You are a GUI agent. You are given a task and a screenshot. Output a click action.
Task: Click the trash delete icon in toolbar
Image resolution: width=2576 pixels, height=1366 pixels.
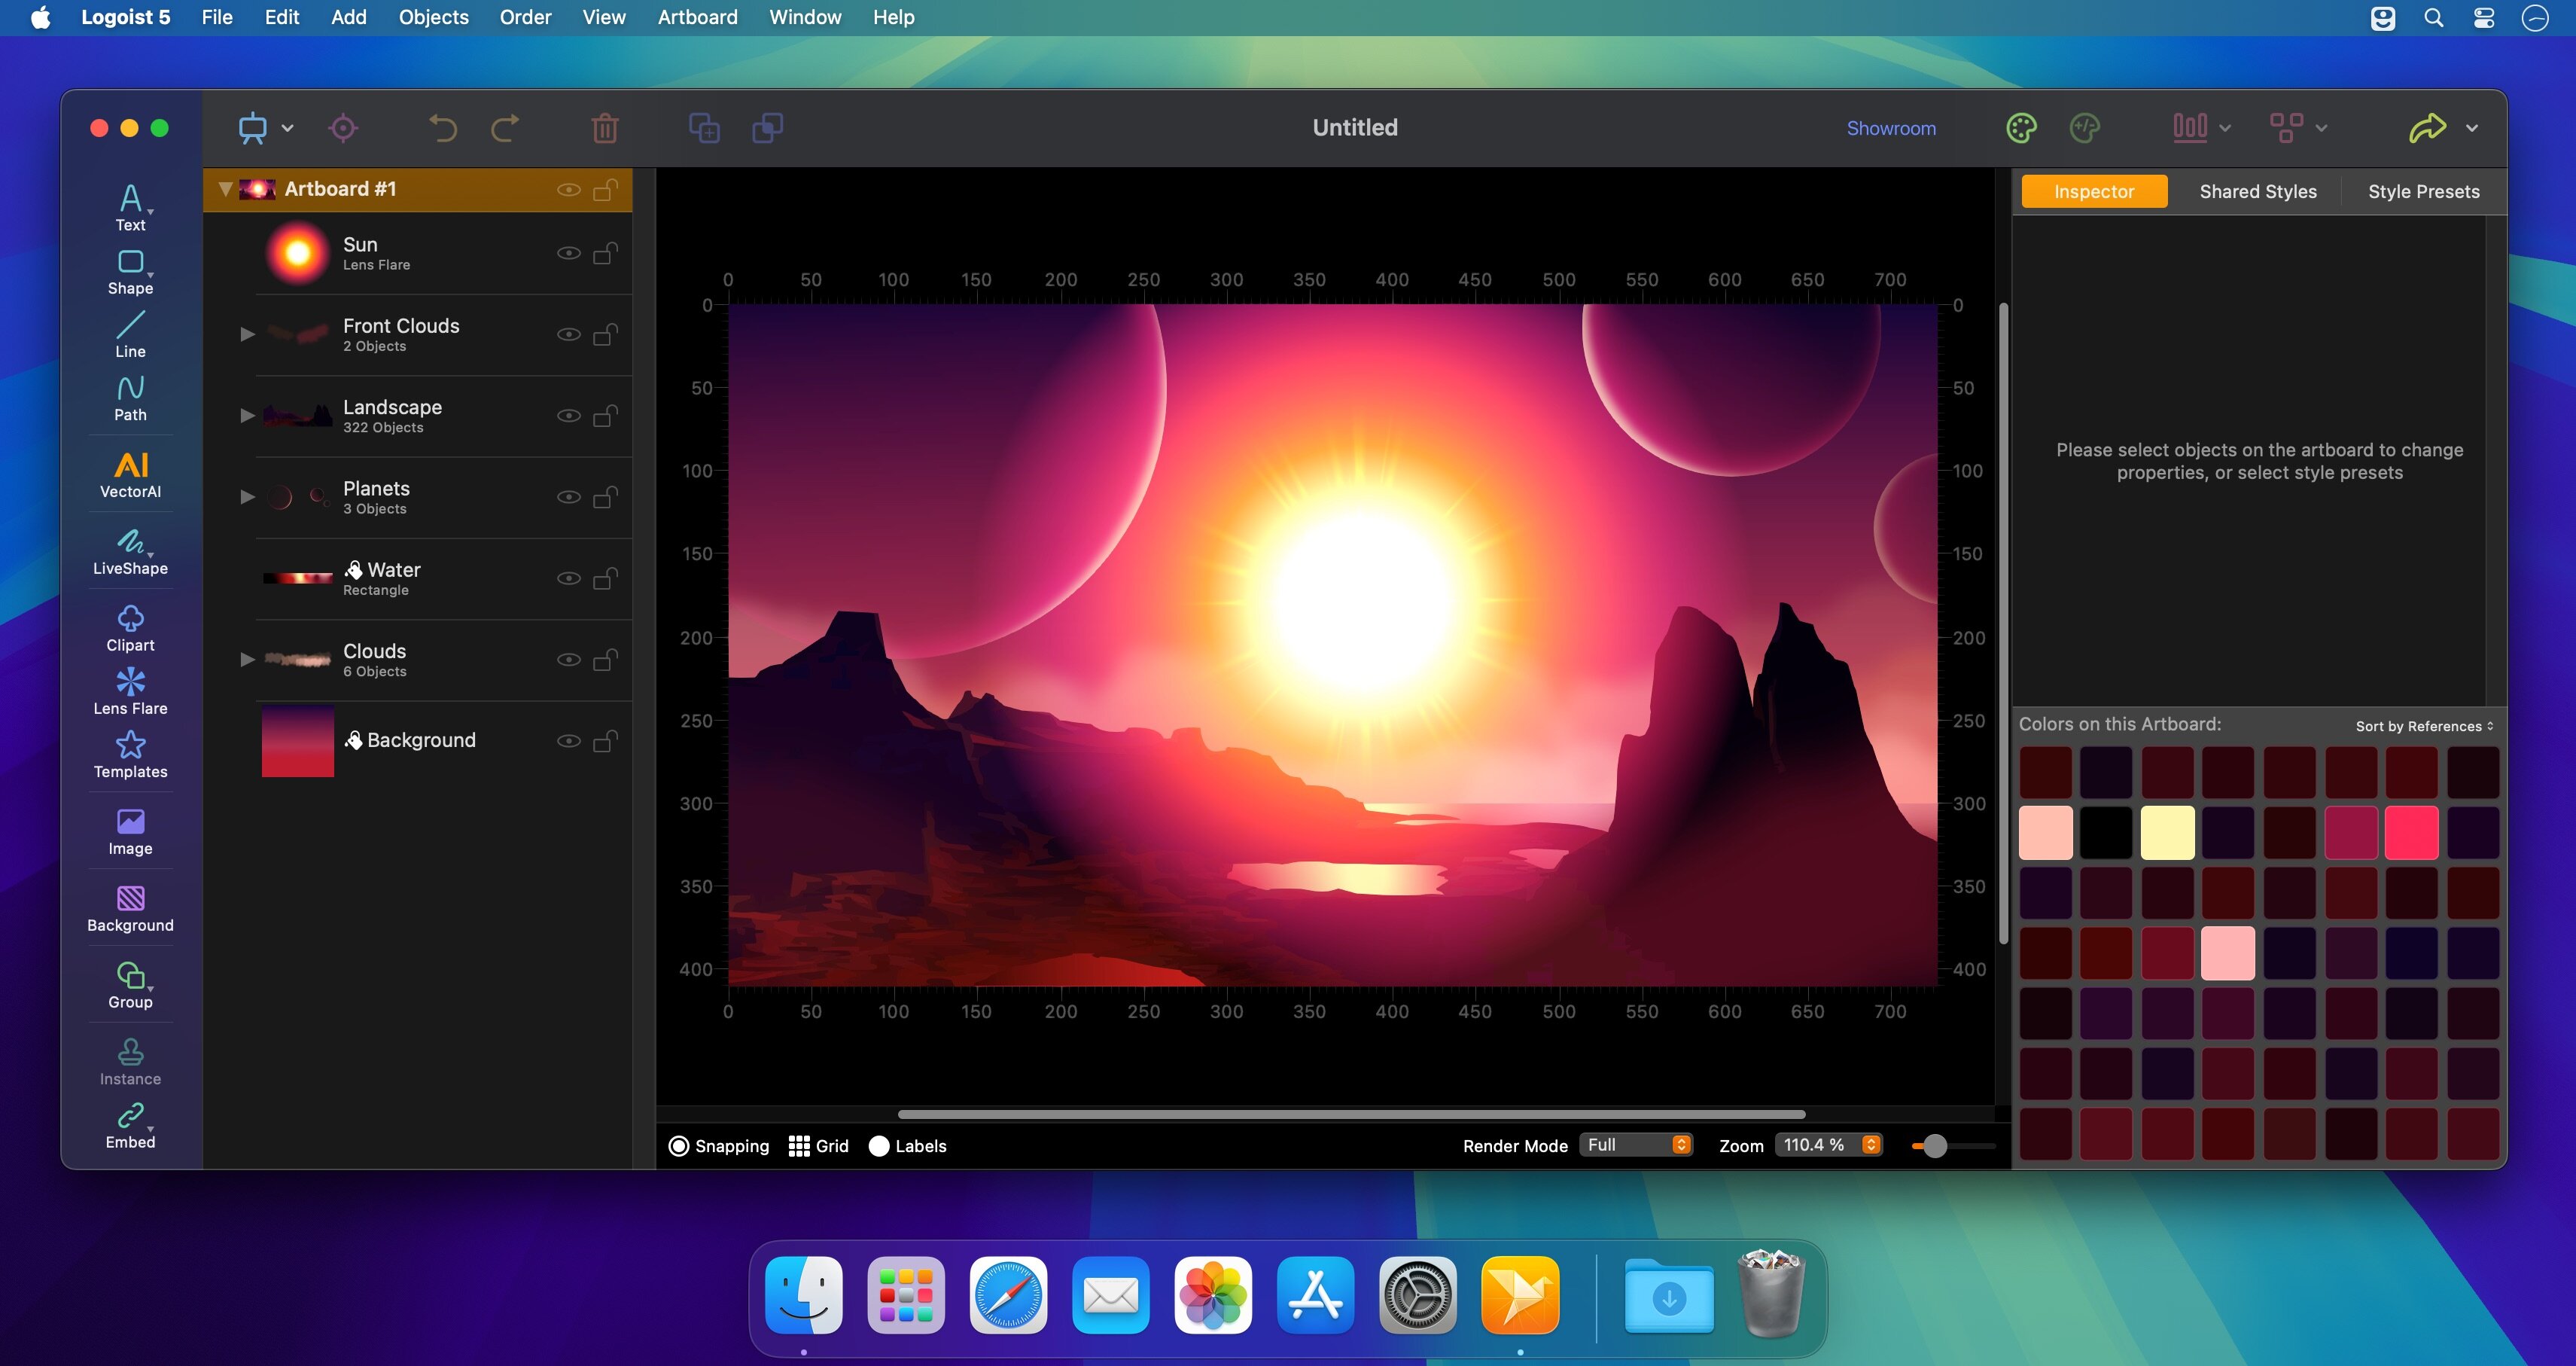coord(604,128)
